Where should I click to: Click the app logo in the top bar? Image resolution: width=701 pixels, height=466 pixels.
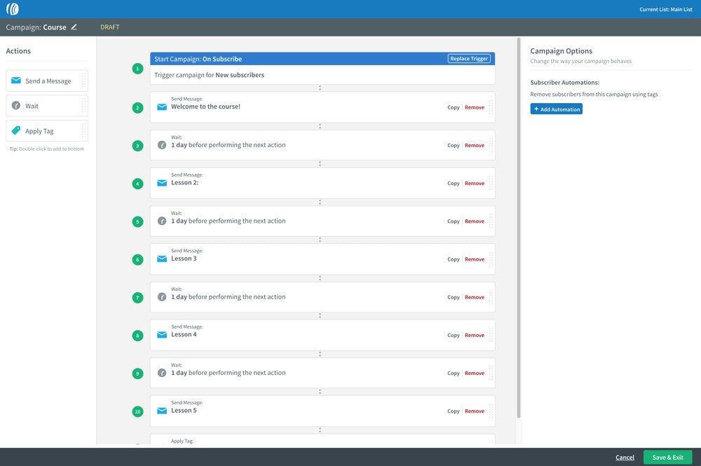[13, 8]
